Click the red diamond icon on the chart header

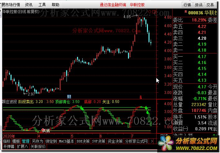149,12
